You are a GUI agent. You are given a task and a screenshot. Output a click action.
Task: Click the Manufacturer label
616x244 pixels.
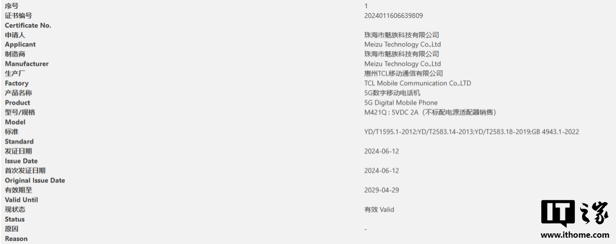[x=27, y=64]
